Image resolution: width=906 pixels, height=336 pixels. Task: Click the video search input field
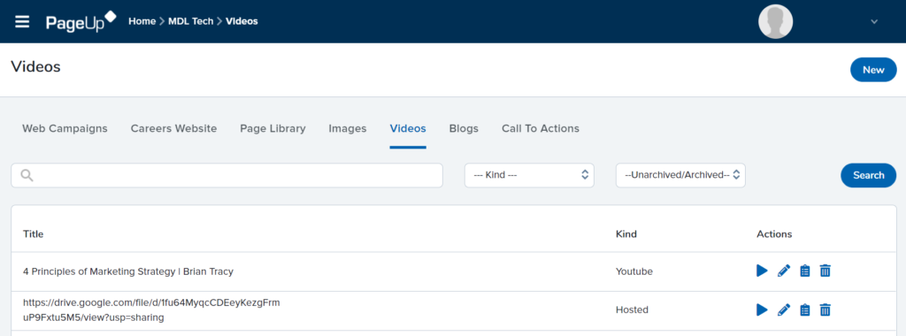click(227, 175)
